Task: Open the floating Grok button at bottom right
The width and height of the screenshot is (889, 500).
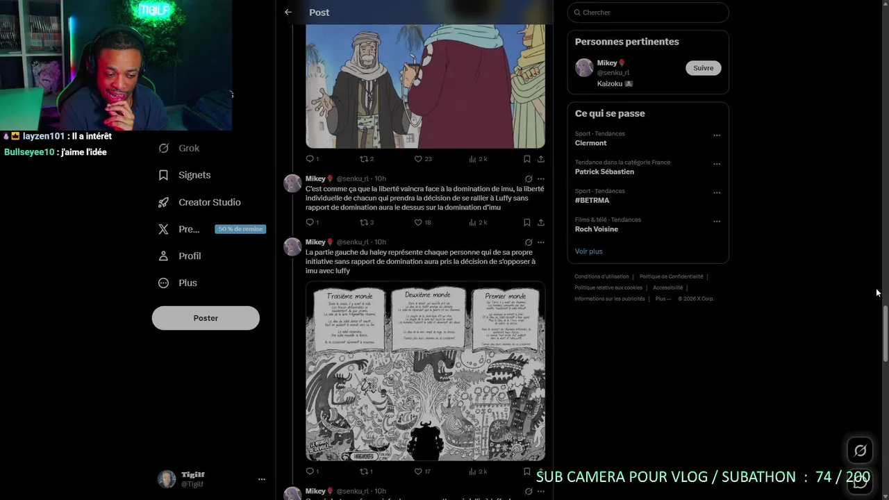Action: (x=860, y=451)
